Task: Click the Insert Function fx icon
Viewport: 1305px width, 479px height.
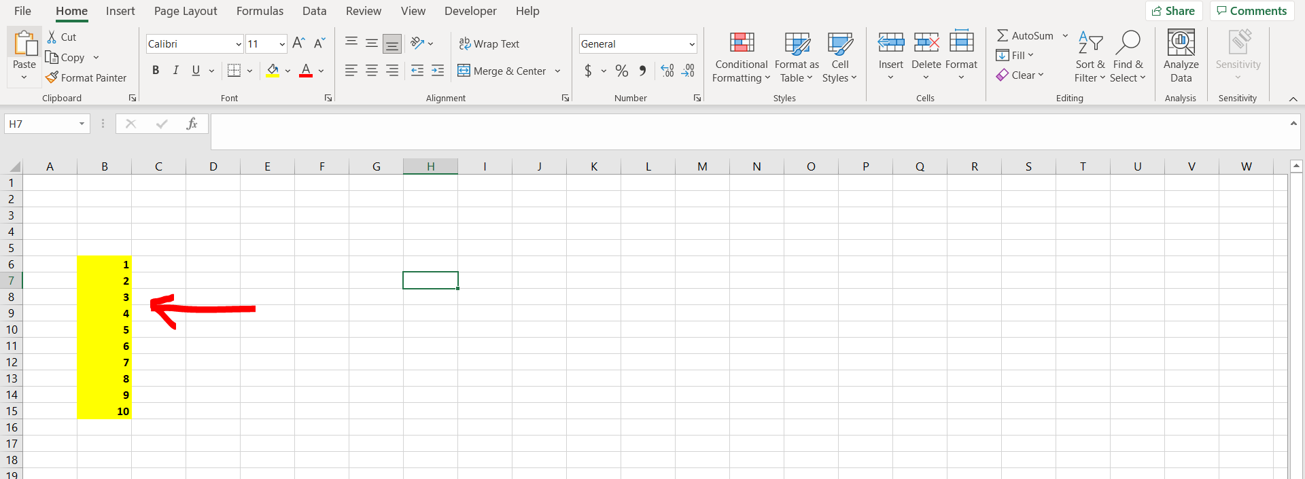Action: pyautogui.click(x=192, y=124)
